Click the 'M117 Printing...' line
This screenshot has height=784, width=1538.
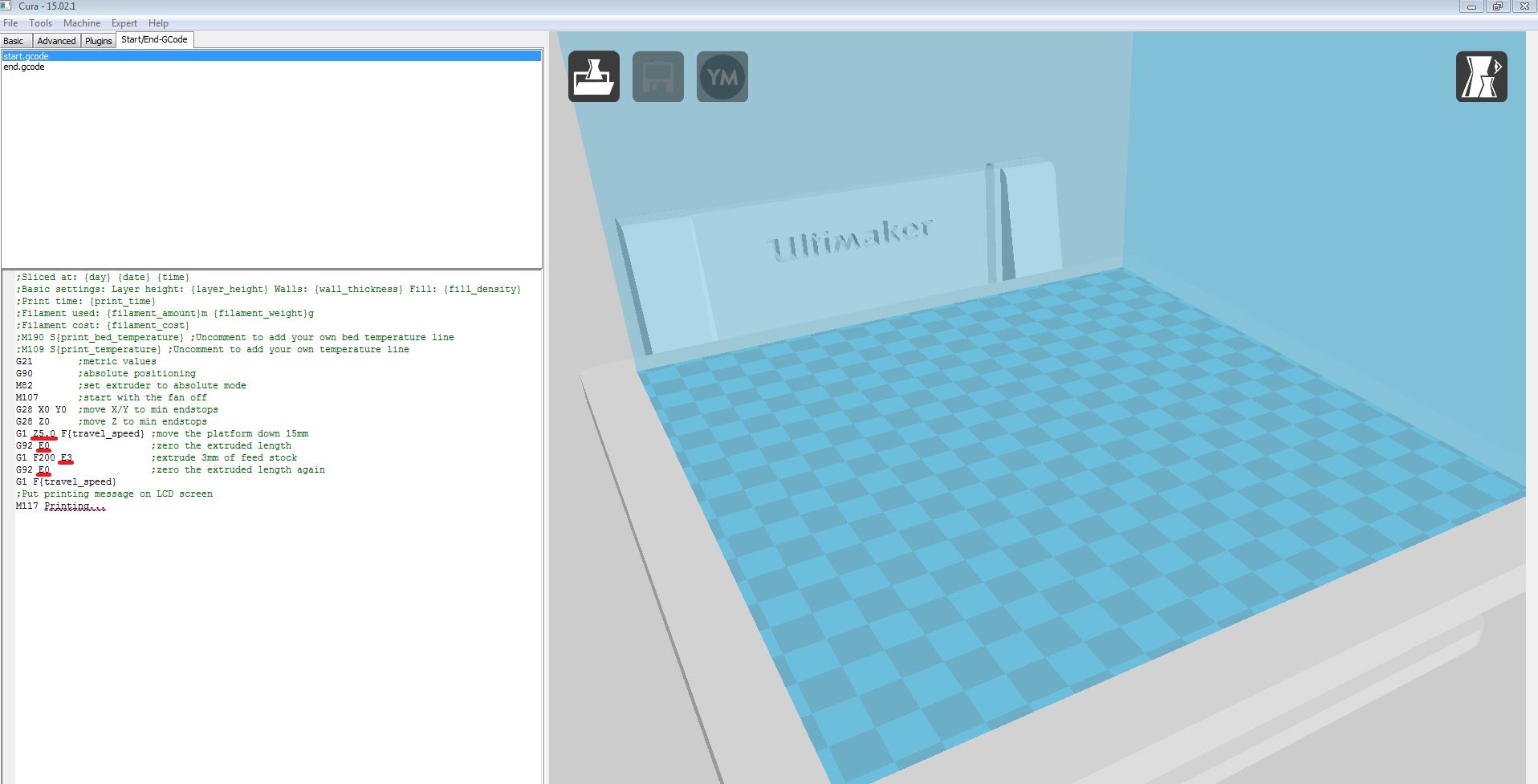pos(61,506)
